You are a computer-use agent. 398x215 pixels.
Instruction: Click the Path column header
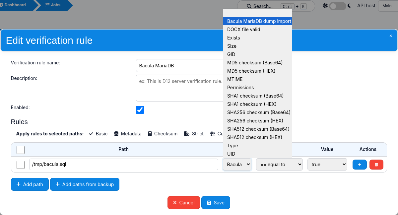click(123, 149)
